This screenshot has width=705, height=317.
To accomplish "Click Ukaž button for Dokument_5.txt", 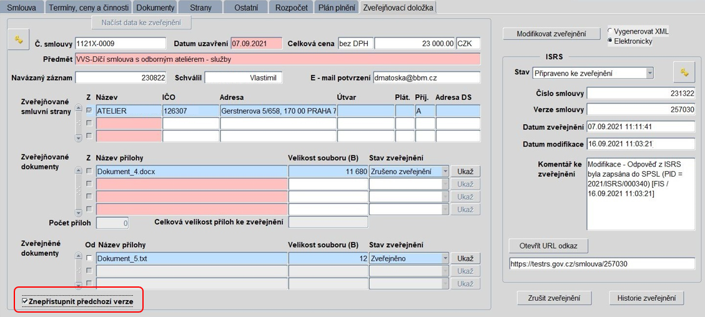I will click(x=465, y=258).
